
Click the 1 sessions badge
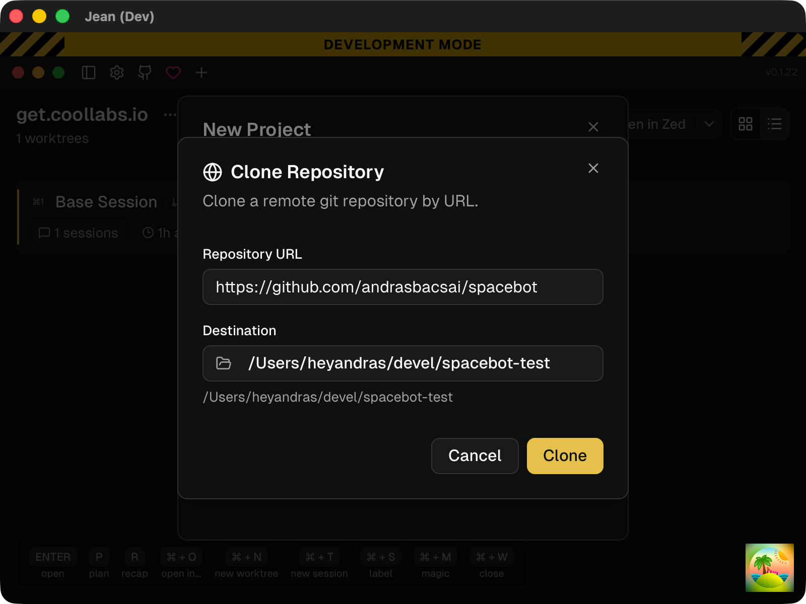(79, 233)
